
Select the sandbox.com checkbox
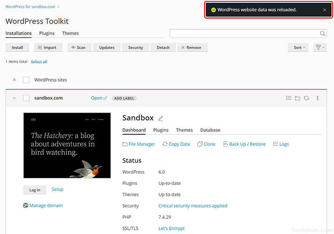click(26, 98)
